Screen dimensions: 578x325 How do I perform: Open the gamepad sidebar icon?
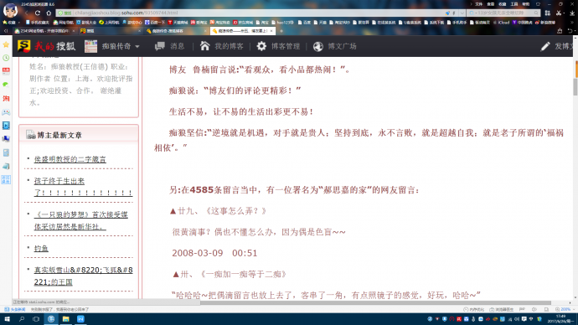[6, 112]
